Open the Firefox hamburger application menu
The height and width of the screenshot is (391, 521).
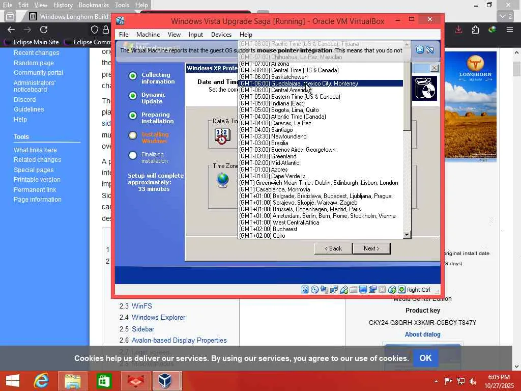510,30
